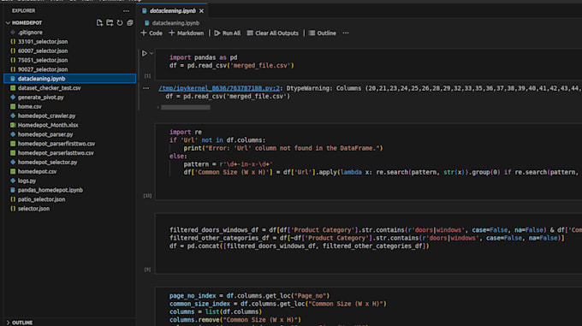The image size is (582, 326).
Task: Click into the regex pattern code cell
Action: pos(369,162)
